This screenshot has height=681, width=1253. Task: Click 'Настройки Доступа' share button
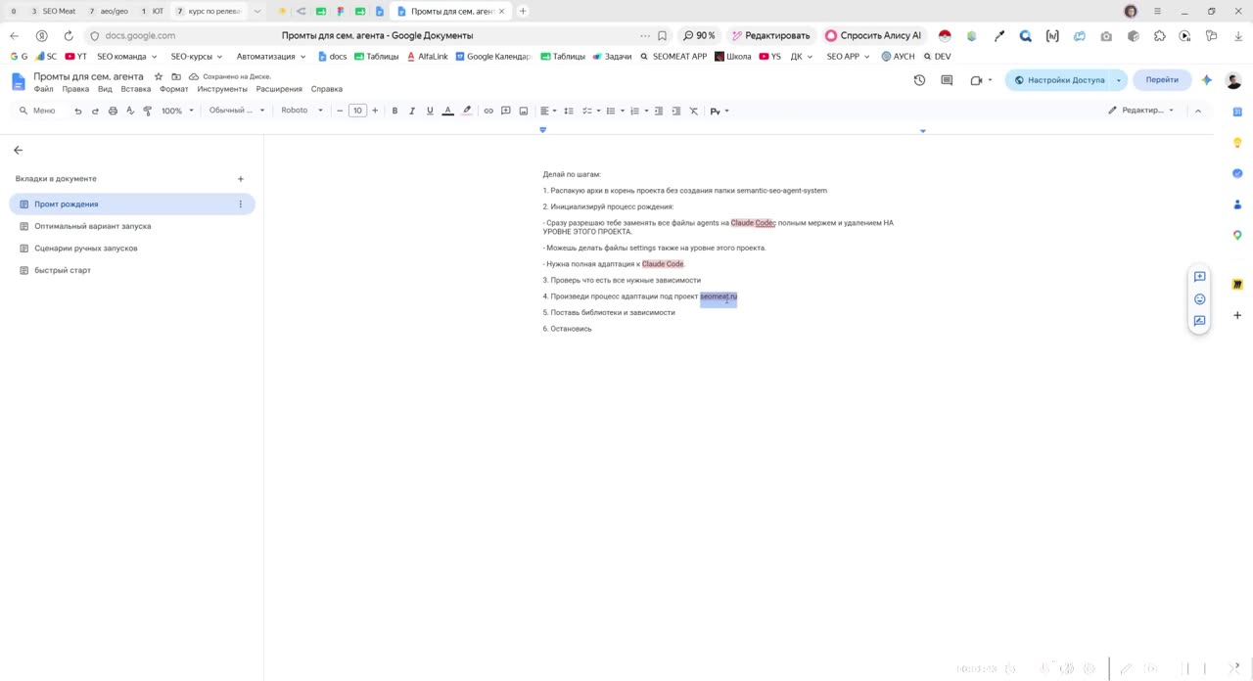click(x=1059, y=80)
